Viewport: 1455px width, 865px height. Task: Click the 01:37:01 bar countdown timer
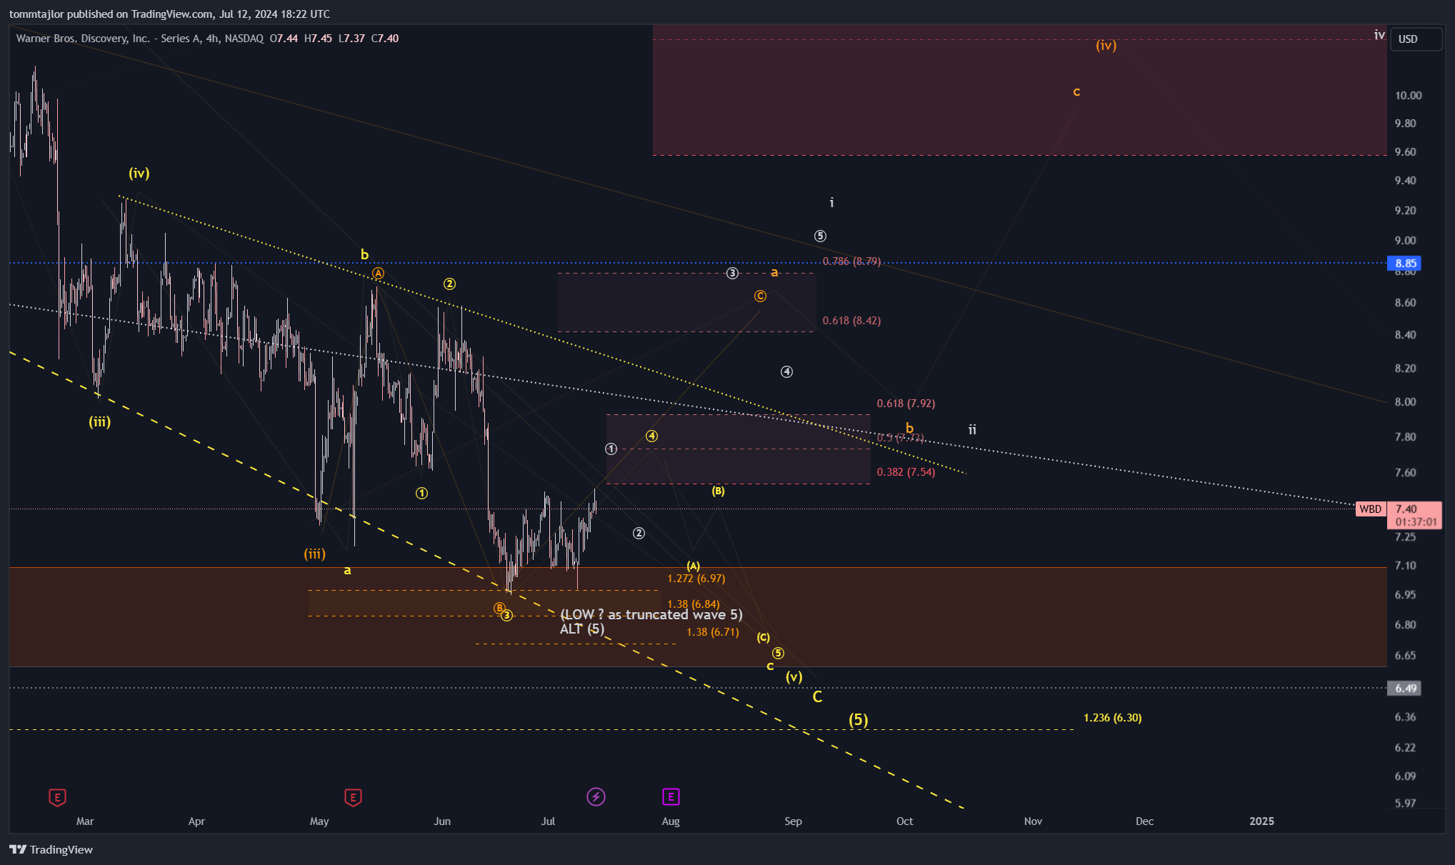pos(1416,522)
